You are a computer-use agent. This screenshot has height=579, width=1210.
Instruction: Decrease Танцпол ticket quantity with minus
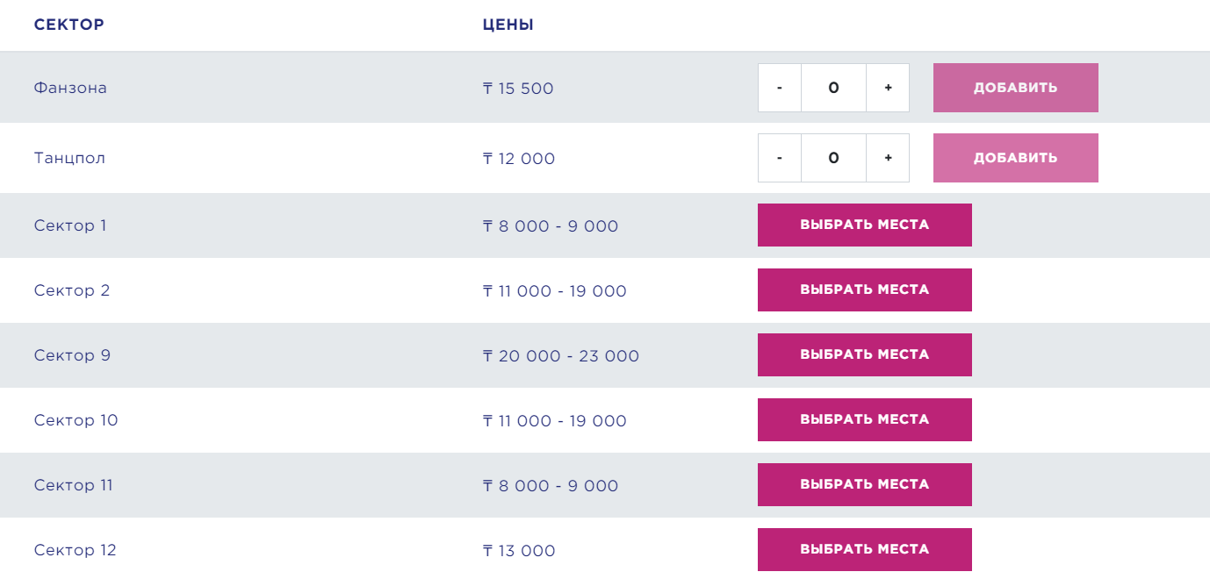780,158
